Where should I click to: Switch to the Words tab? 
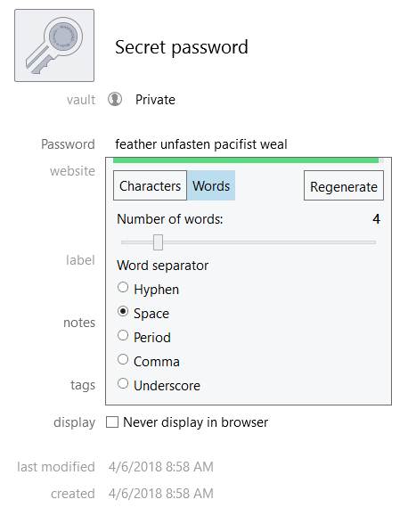tap(211, 185)
